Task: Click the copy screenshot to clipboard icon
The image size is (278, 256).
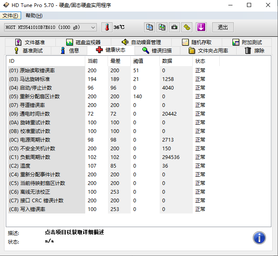Action: 162,27
